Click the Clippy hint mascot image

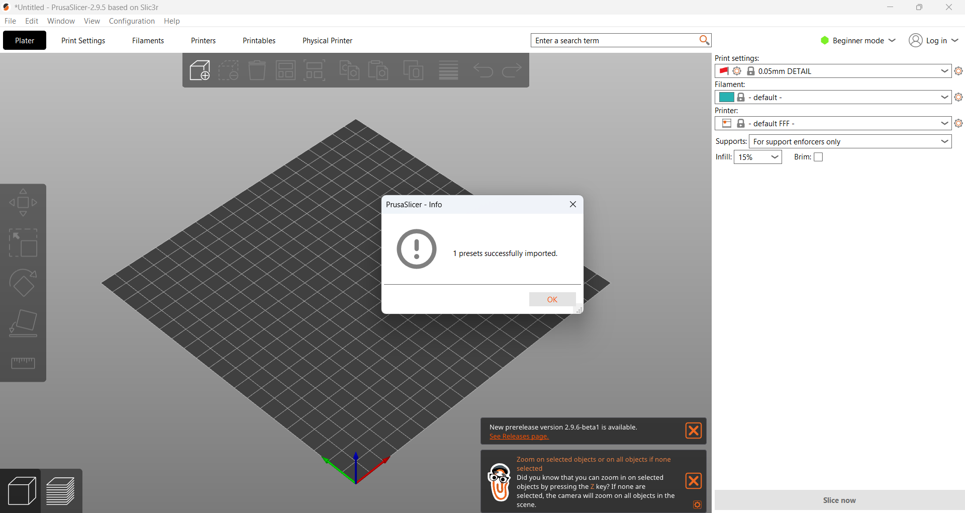pos(500,482)
